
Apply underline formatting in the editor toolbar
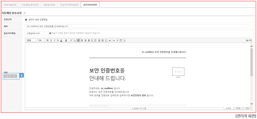tap(51, 40)
